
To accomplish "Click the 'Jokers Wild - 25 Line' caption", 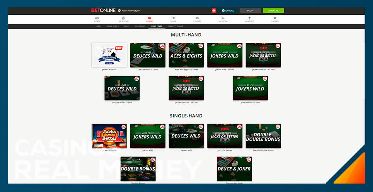I will [x=250, y=103].
